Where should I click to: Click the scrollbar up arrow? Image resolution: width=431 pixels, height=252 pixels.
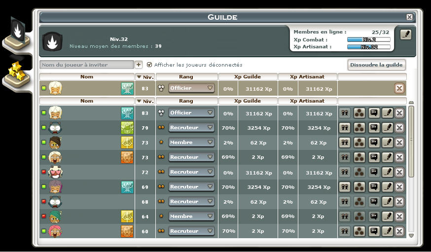point(411,103)
